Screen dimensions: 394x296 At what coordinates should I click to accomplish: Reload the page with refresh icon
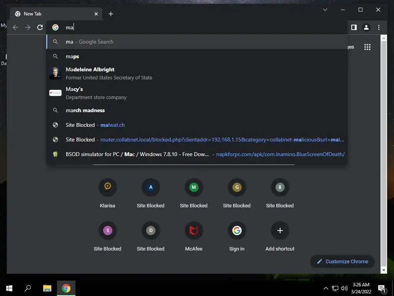pos(40,27)
